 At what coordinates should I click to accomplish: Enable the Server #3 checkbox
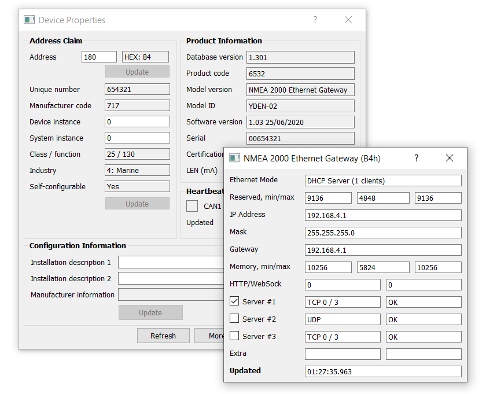tap(234, 336)
